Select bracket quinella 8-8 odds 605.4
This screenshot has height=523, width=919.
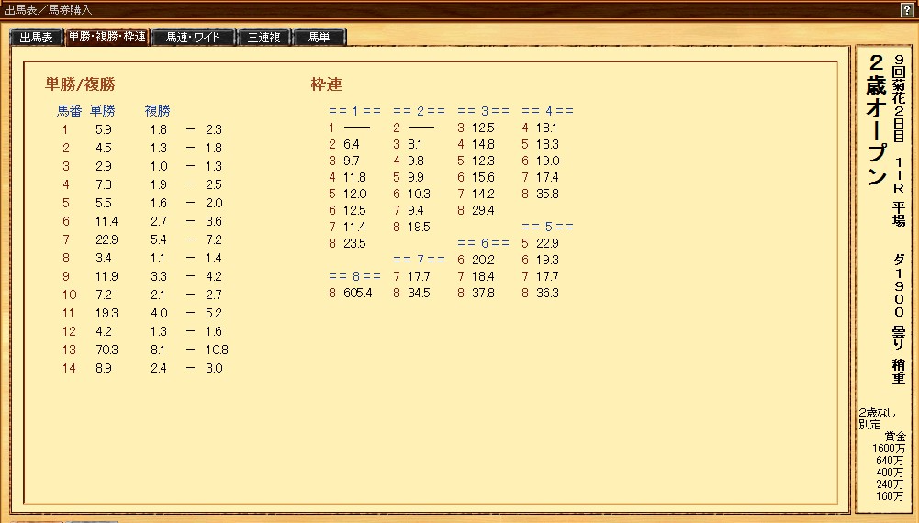click(357, 293)
